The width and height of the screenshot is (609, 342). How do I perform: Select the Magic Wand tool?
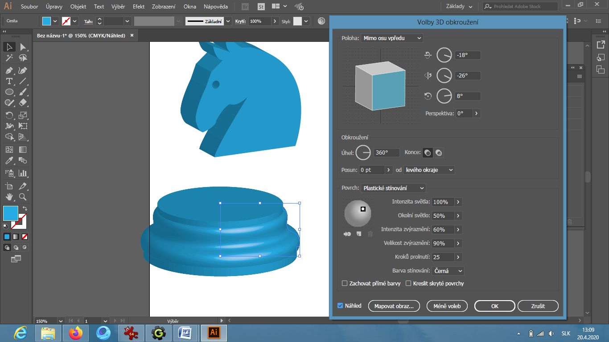tap(9, 58)
